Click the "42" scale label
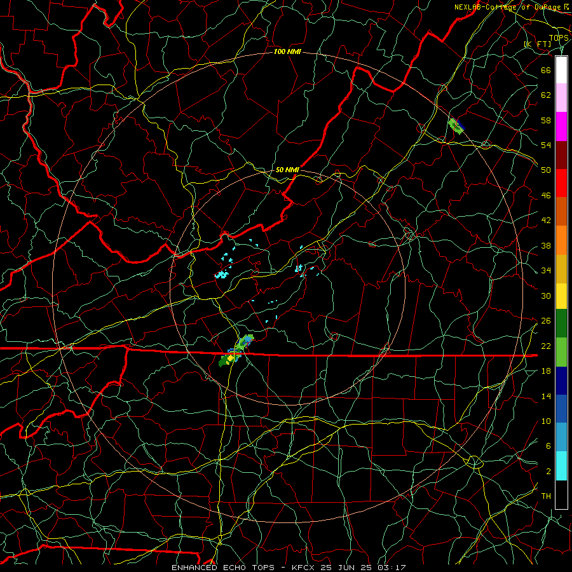572x572 pixels. click(x=546, y=221)
